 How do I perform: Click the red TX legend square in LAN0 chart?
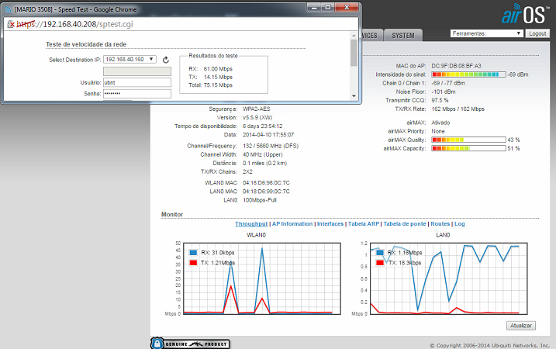pos(381,264)
